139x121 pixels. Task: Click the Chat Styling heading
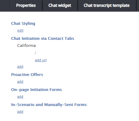click(x=23, y=24)
